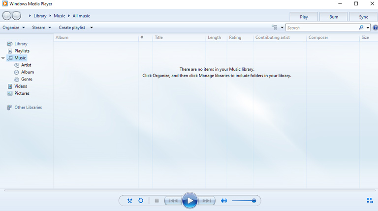Go forward with the round Forward arrow
378x211 pixels.
[16, 16]
